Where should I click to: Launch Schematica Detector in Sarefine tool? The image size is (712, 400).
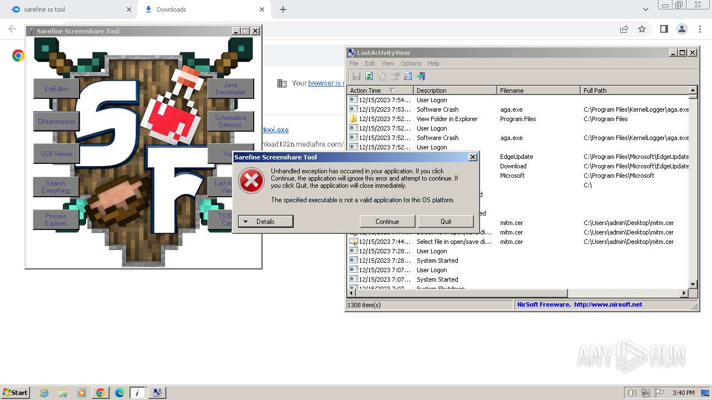click(x=230, y=122)
